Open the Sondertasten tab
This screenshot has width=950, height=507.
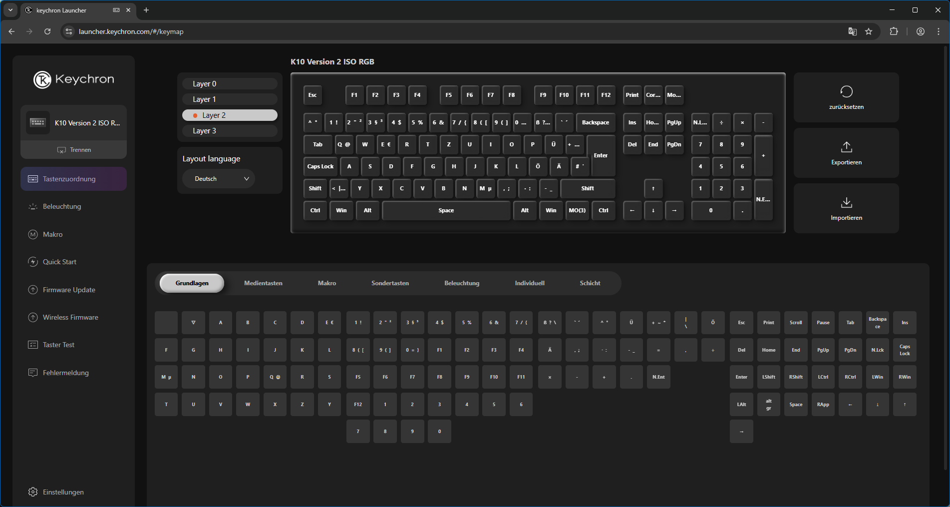(390, 283)
